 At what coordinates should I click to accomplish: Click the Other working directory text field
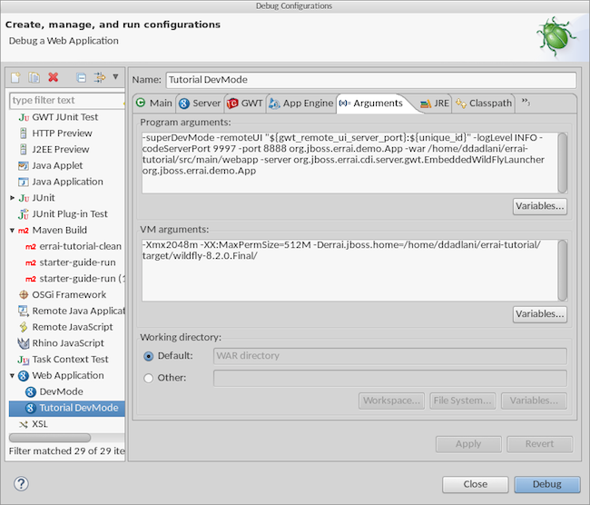click(389, 378)
